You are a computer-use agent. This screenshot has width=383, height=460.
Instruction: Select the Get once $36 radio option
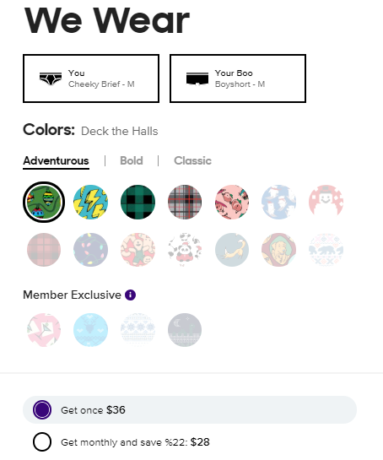tap(190, 410)
